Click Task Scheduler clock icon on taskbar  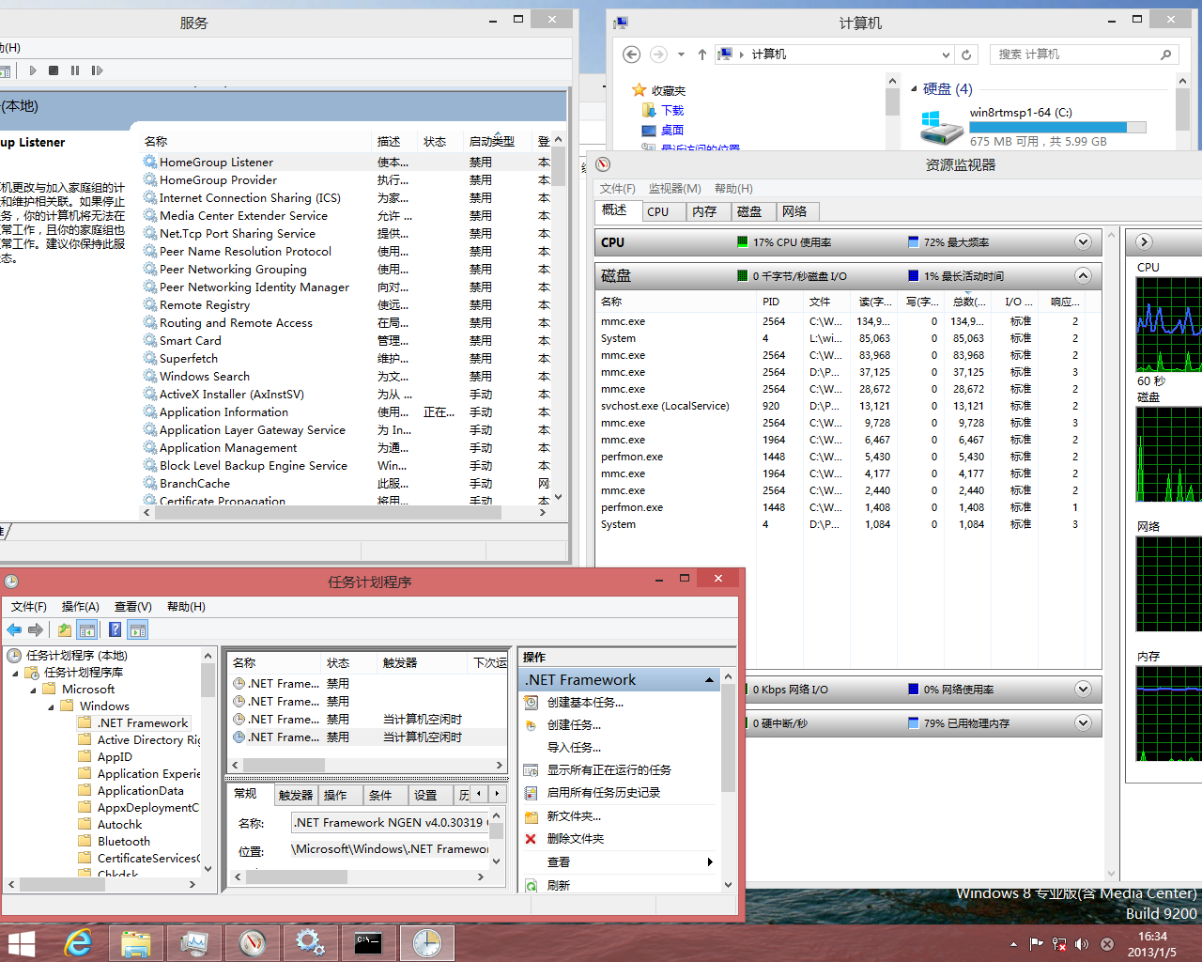[426, 942]
